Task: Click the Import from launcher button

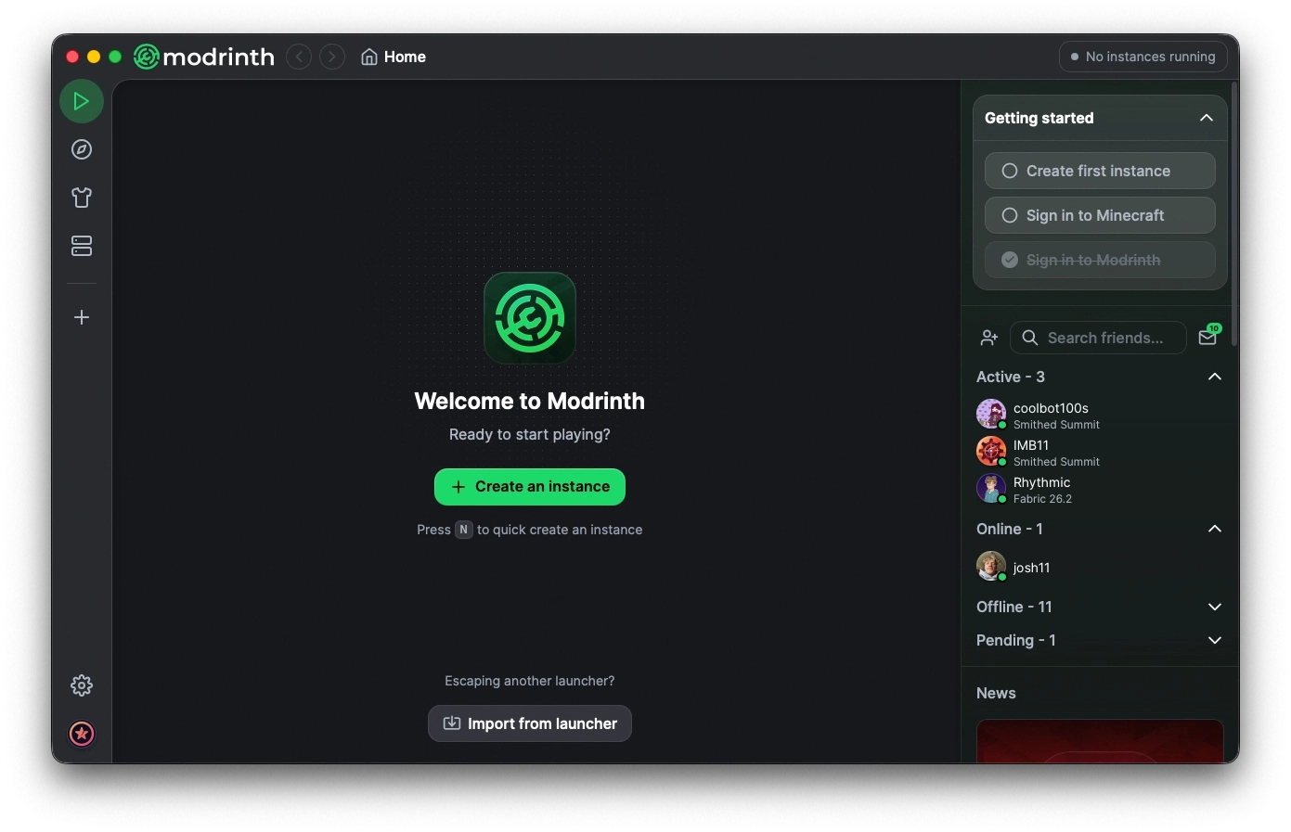Action: click(530, 723)
